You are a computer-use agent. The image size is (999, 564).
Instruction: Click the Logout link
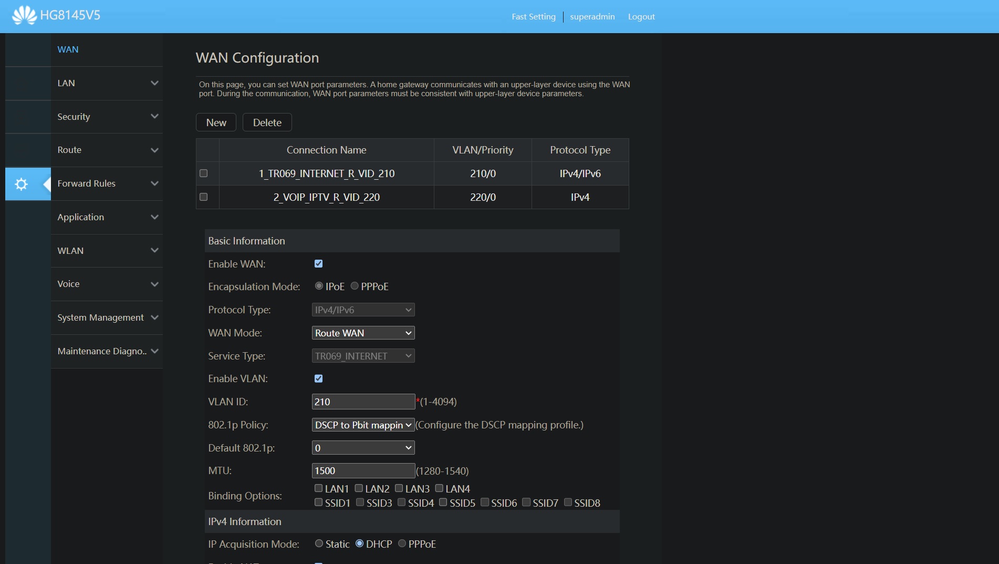(x=641, y=17)
